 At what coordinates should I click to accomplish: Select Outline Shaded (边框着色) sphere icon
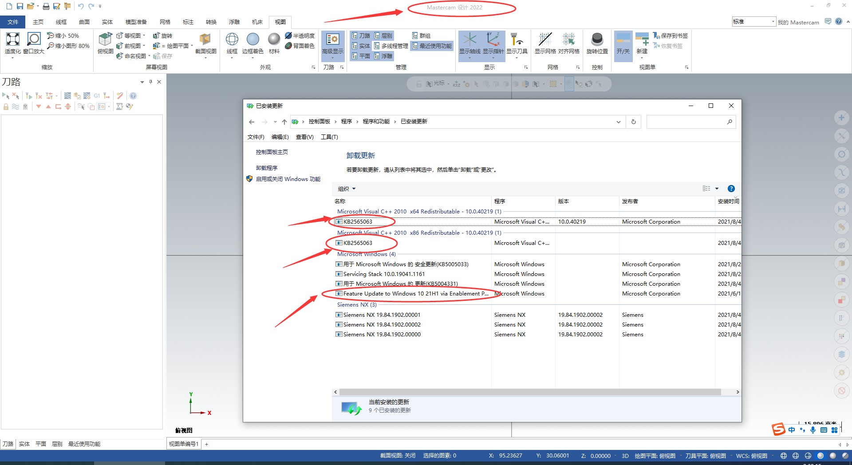pyautogui.click(x=252, y=39)
